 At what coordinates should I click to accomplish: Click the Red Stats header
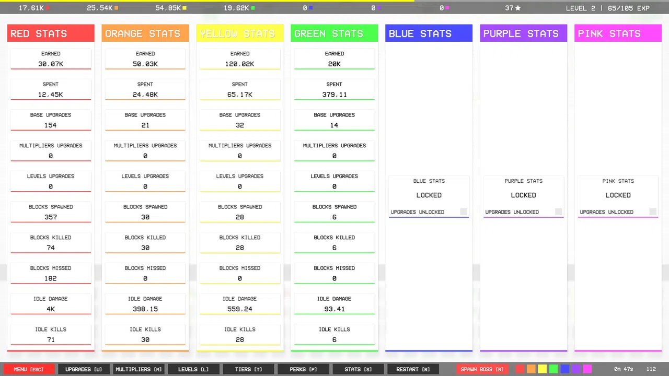pos(51,33)
